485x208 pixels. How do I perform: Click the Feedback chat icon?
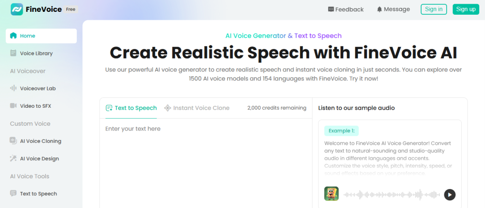[x=331, y=9]
